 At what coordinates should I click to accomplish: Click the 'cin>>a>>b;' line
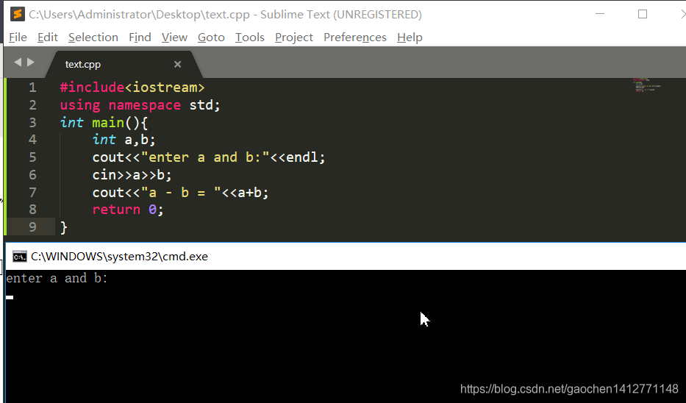(132, 175)
